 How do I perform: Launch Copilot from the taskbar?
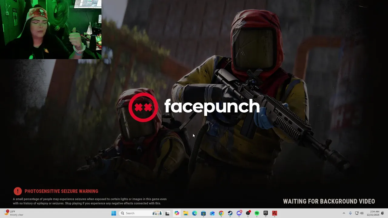177,213
